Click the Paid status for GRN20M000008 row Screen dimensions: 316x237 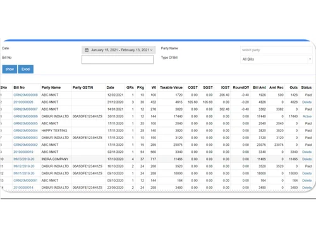coord(308,95)
